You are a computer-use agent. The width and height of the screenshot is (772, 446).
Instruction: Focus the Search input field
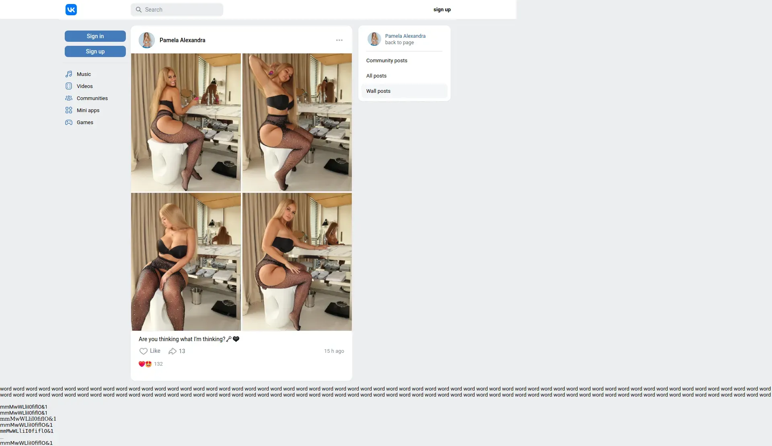point(182,10)
